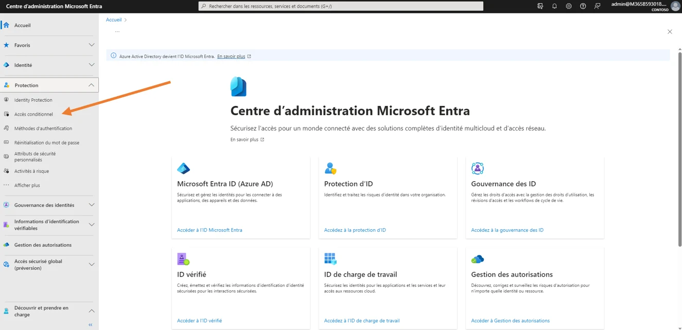This screenshot has width=682, height=330.
Task: Select Méthodes d'authentification menu item
Action: tap(43, 129)
